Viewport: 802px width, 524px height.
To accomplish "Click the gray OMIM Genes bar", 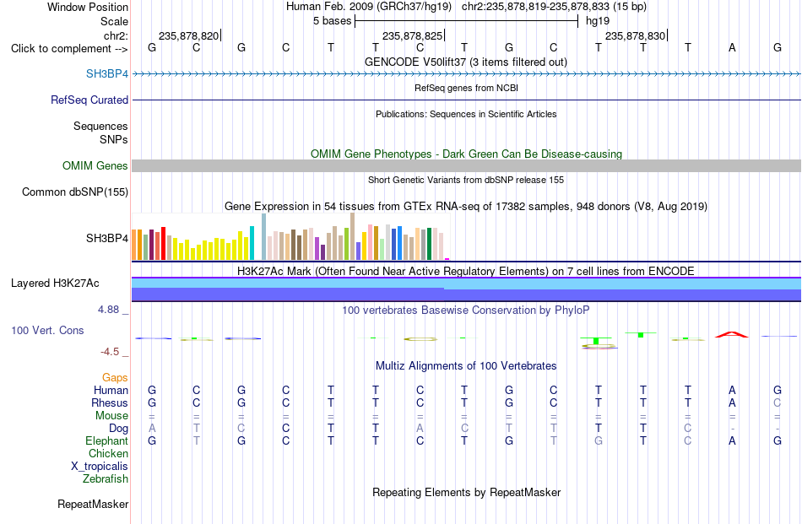I will coord(466,165).
